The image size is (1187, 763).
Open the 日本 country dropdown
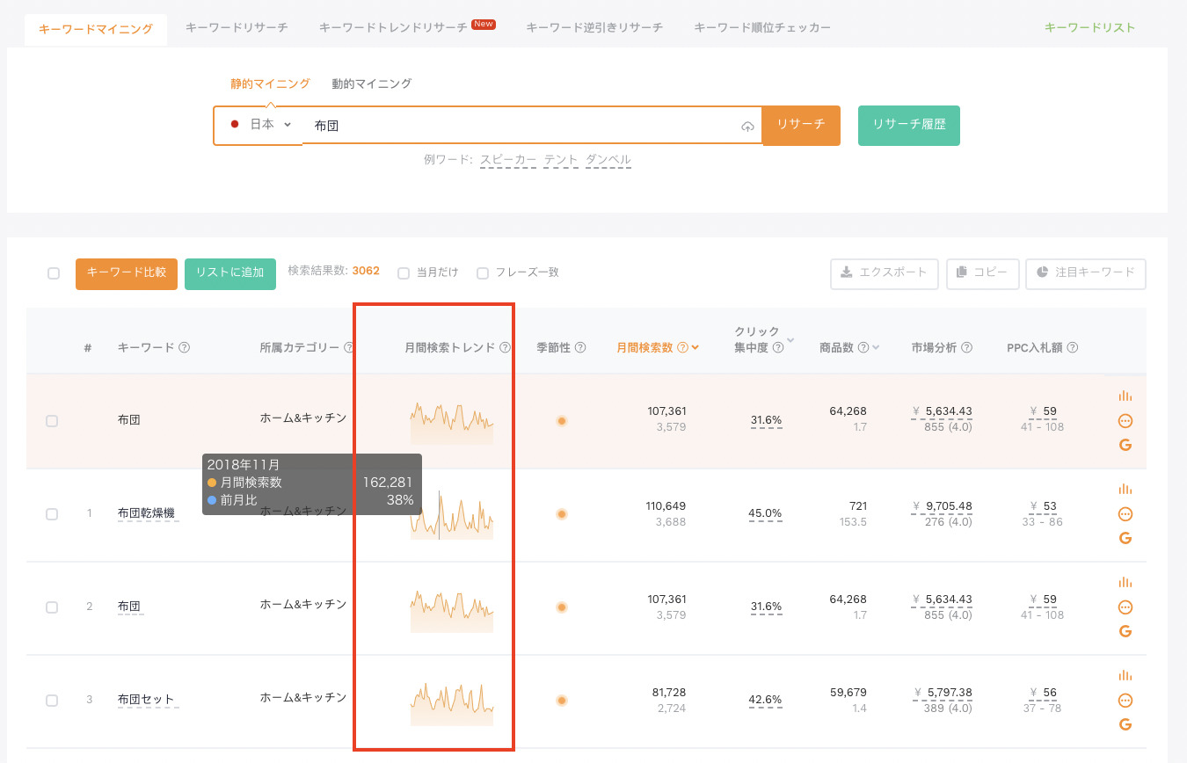point(260,125)
